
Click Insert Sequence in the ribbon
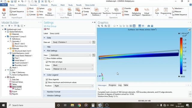pyautogui.click(x=16, y=11)
